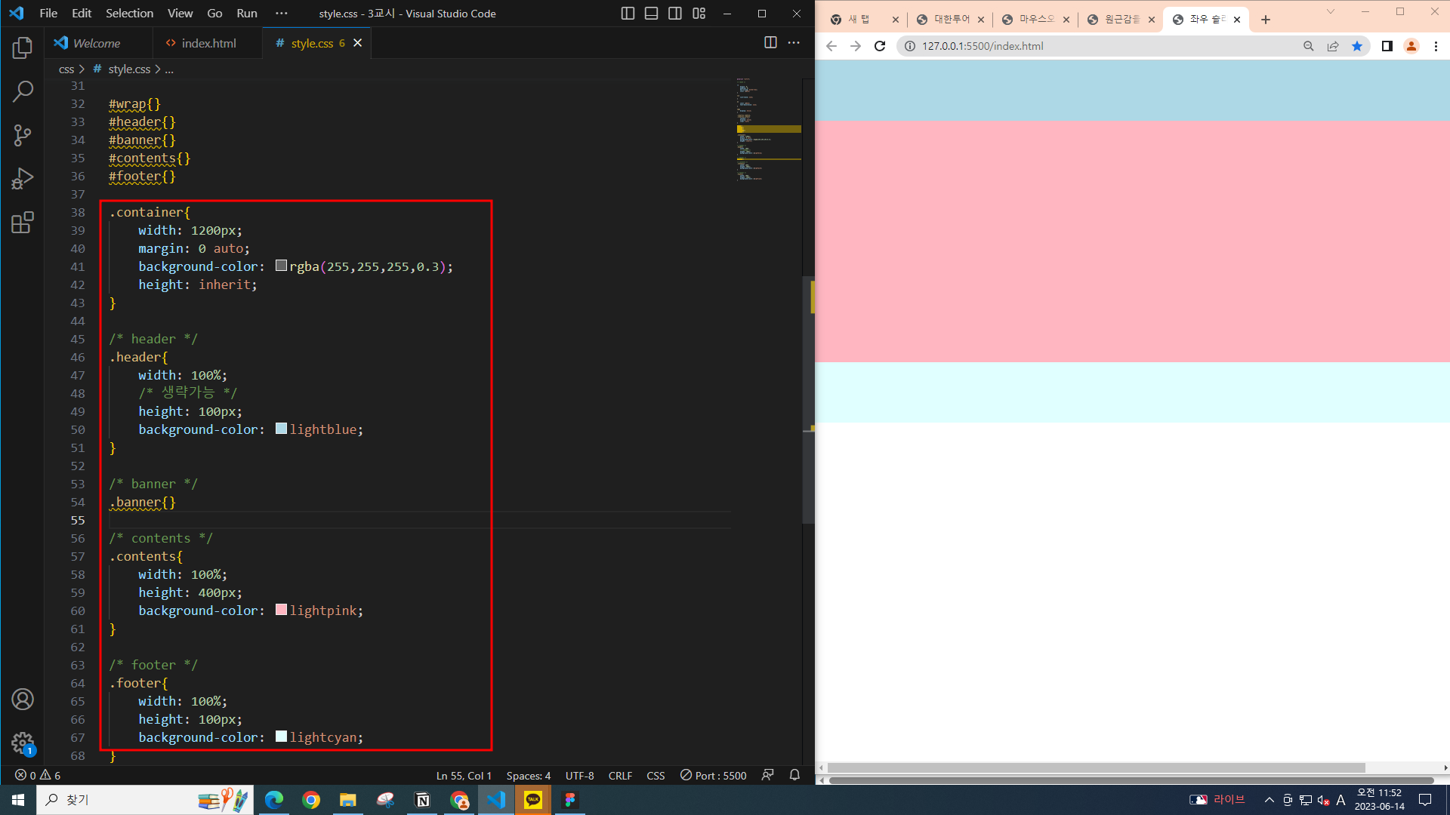Click Ln 55, Col 1 status indicator
Image resolution: width=1450 pixels, height=815 pixels.
[464, 776]
